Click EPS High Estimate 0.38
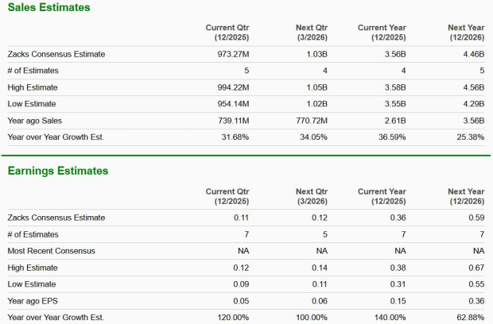 pyautogui.click(x=398, y=268)
